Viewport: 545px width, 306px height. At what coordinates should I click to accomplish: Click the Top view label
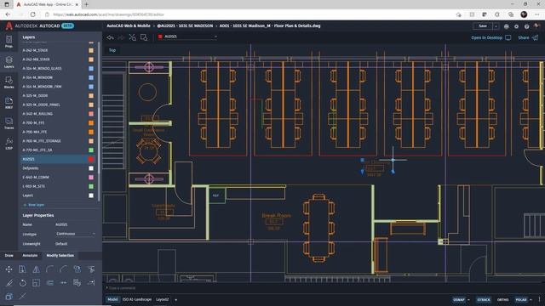(x=112, y=50)
